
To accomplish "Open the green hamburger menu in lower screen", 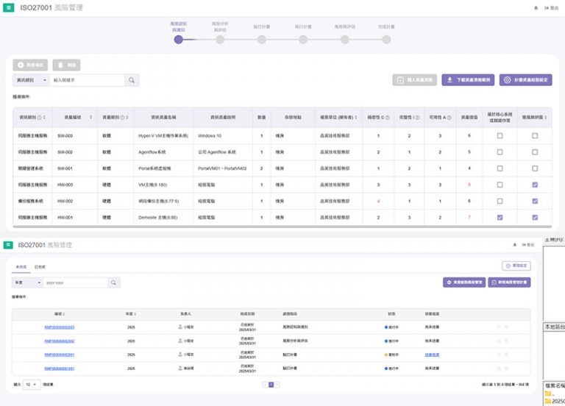I will (x=8, y=245).
